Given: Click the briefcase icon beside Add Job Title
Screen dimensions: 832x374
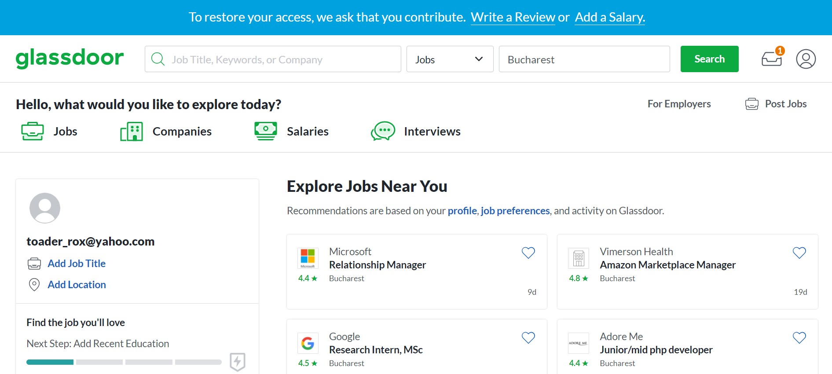Looking at the screenshot, I should click(x=34, y=264).
